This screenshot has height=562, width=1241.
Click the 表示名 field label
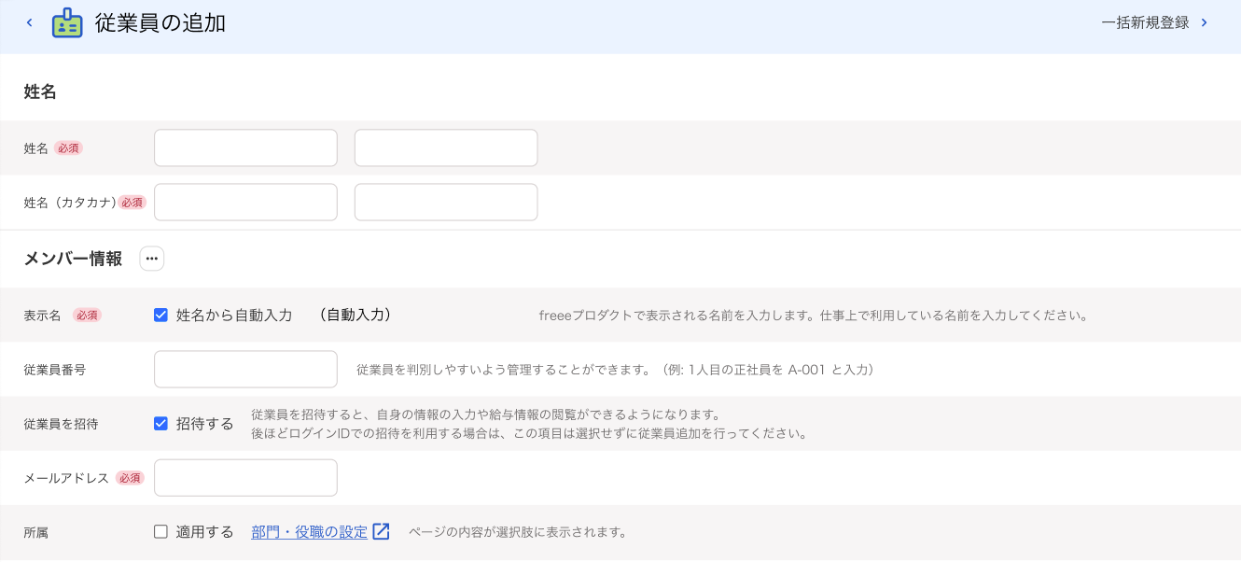click(42, 316)
